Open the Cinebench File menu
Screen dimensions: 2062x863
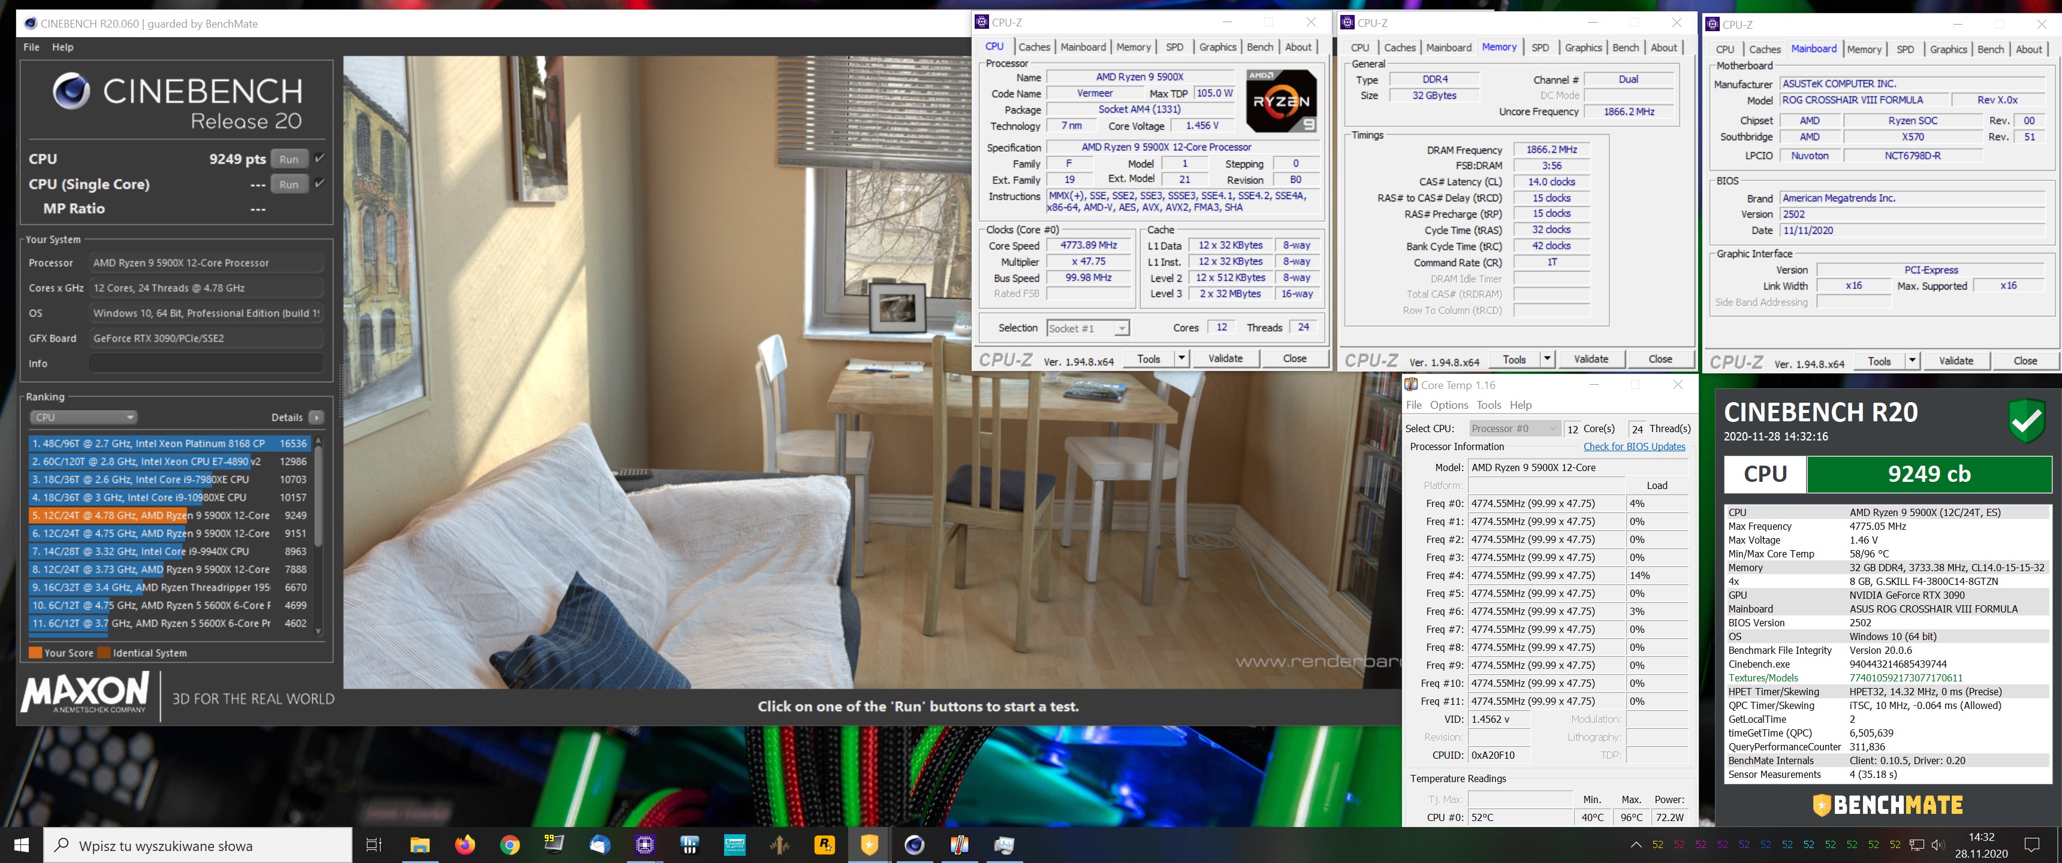click(x=31, y=47)
